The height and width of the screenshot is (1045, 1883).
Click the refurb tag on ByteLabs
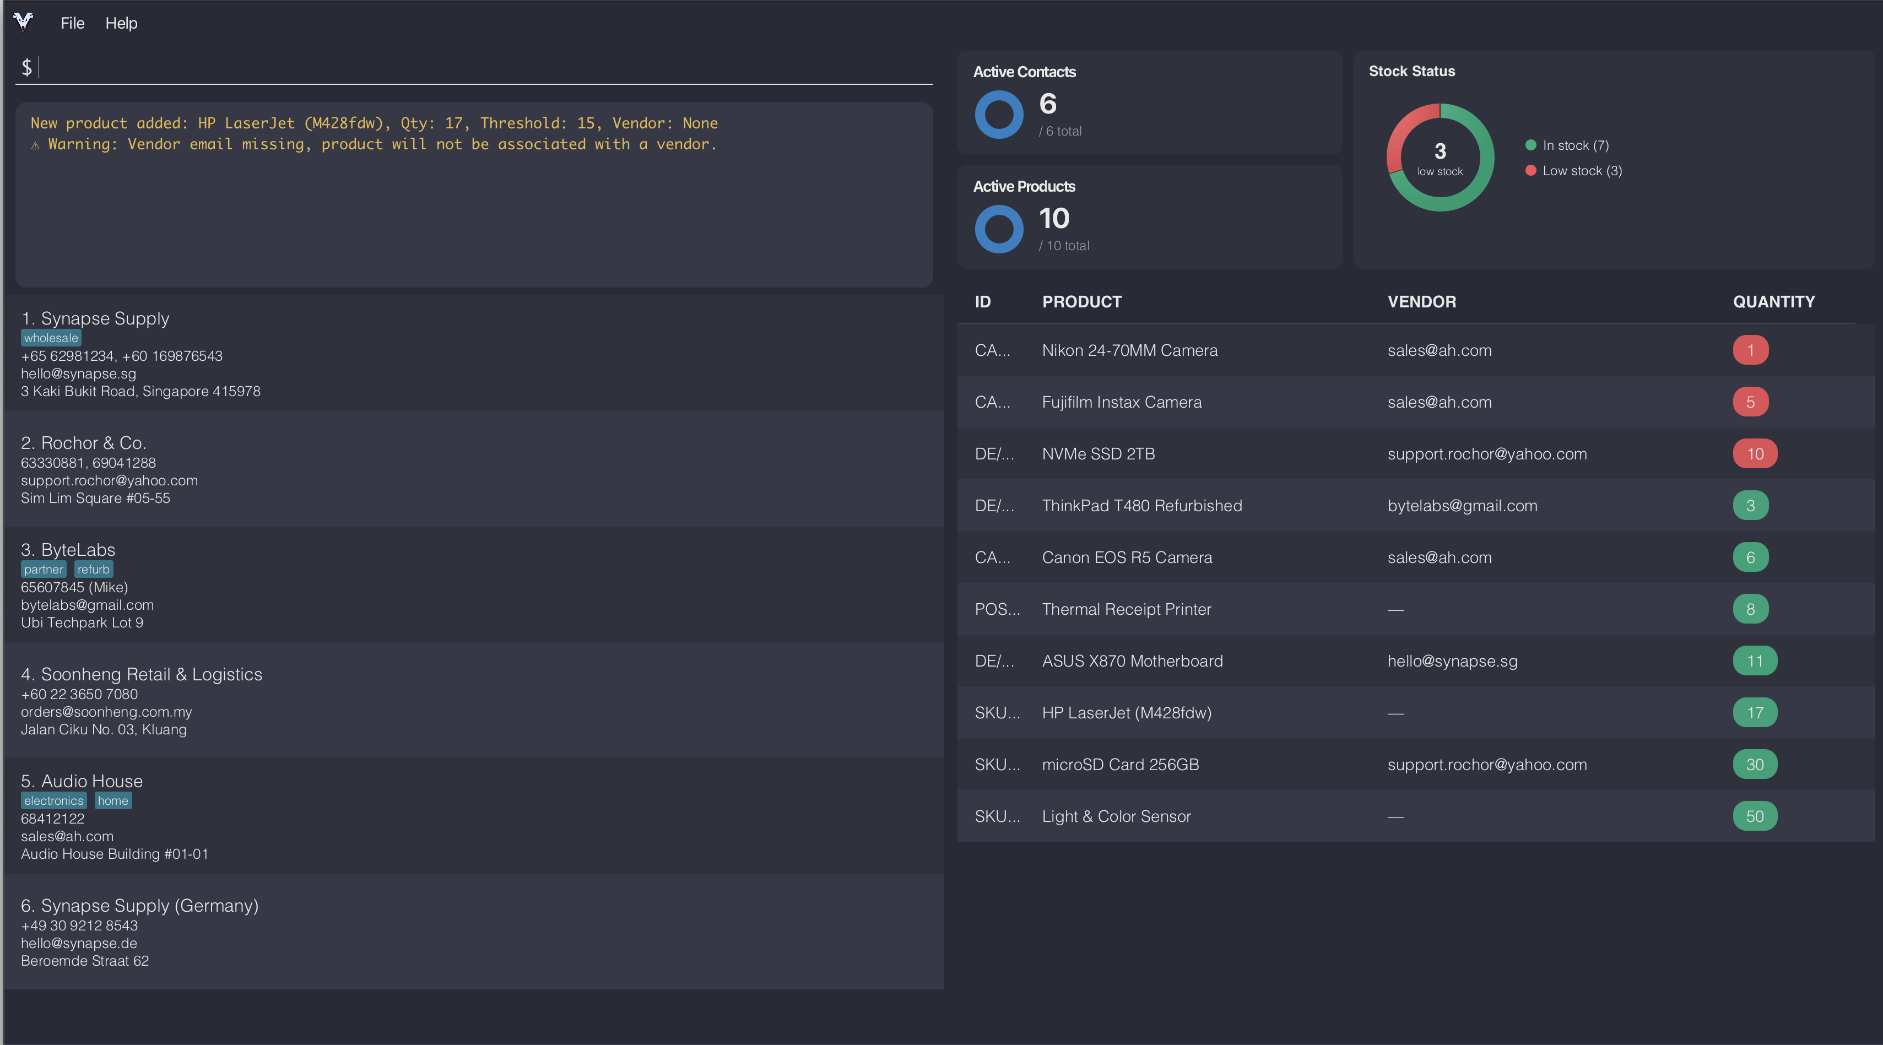click(94, 569)
